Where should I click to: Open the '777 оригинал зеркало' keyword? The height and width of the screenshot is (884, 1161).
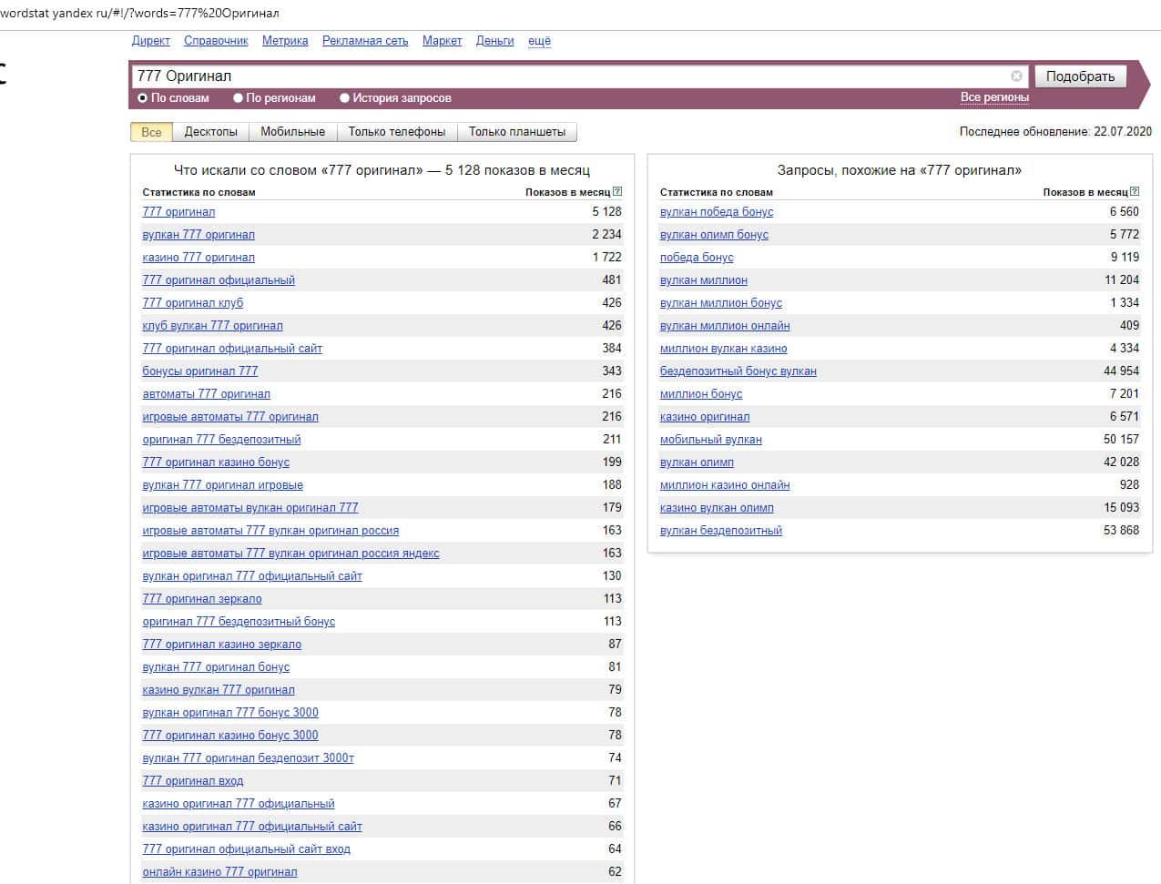point(202,599)
